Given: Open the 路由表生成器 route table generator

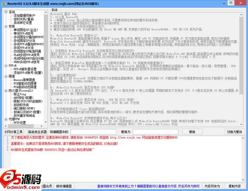Looking at the screenshot, I should (x=37, y=132).
